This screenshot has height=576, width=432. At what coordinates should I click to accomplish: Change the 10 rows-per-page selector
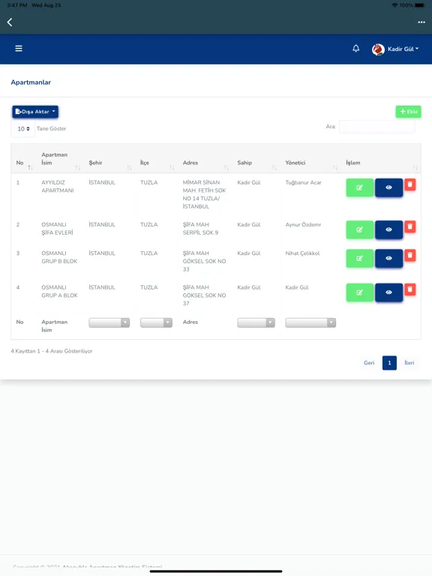[x=23, y=129]
